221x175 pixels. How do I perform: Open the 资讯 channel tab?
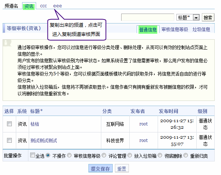coord(28,6)
